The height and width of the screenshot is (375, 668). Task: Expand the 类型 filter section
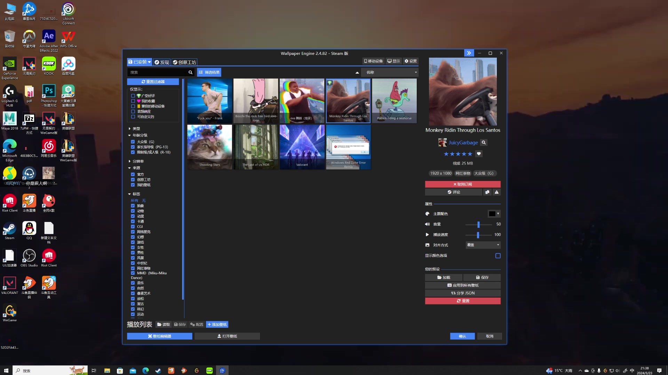(134, 128)
